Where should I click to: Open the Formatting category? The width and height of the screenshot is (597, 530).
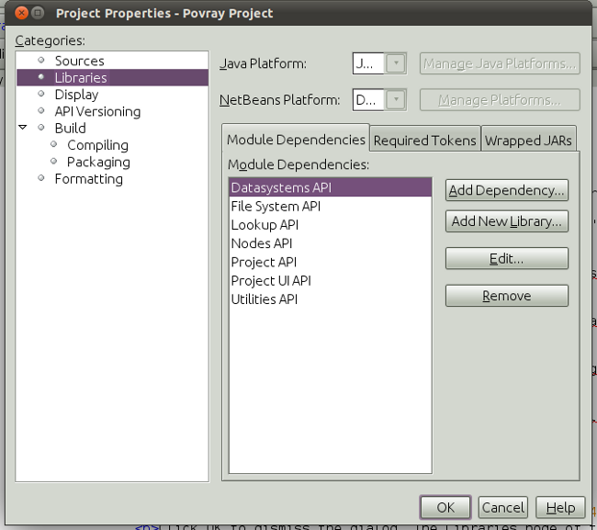click(88, 178)
